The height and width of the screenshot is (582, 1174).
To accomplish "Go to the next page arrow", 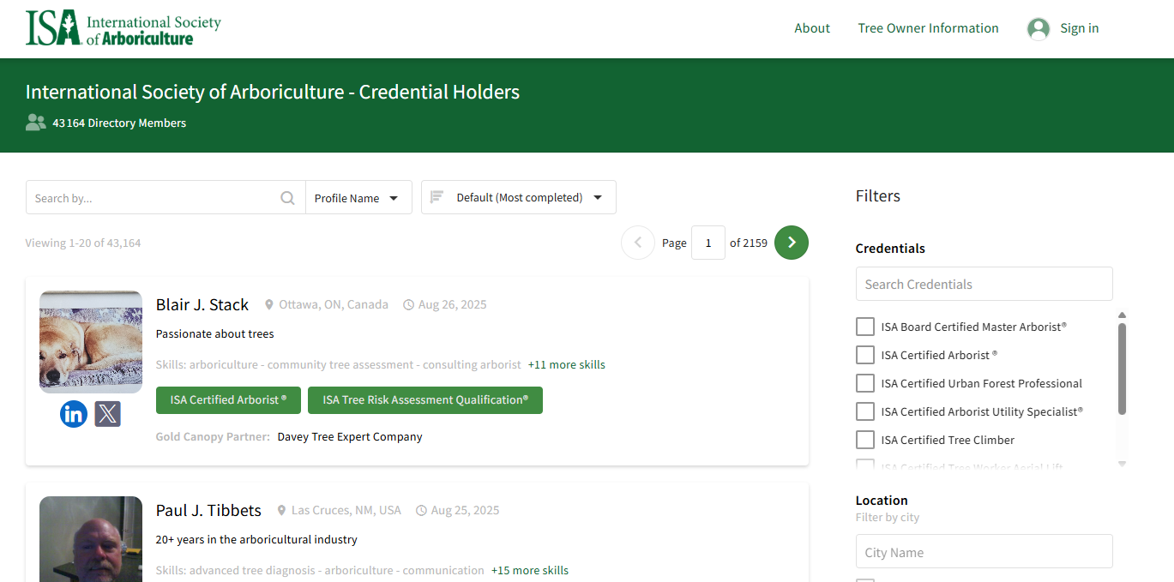I will tap(792, 243).
